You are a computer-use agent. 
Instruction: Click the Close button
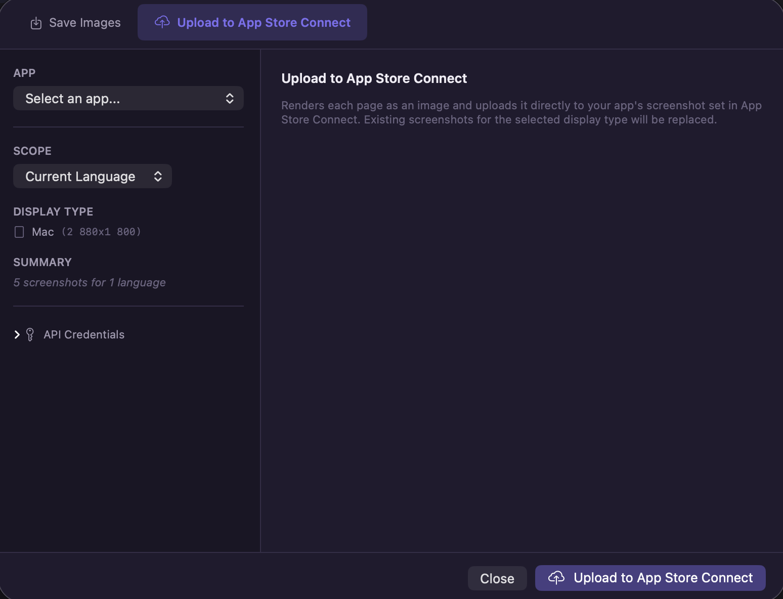point(497,578)
